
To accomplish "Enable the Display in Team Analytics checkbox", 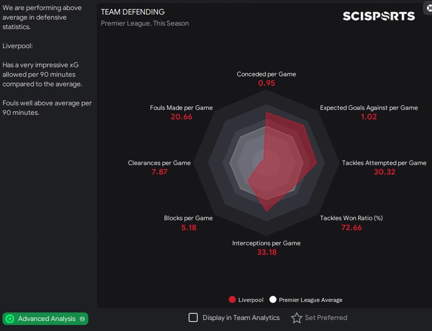I will pos(193,317).
